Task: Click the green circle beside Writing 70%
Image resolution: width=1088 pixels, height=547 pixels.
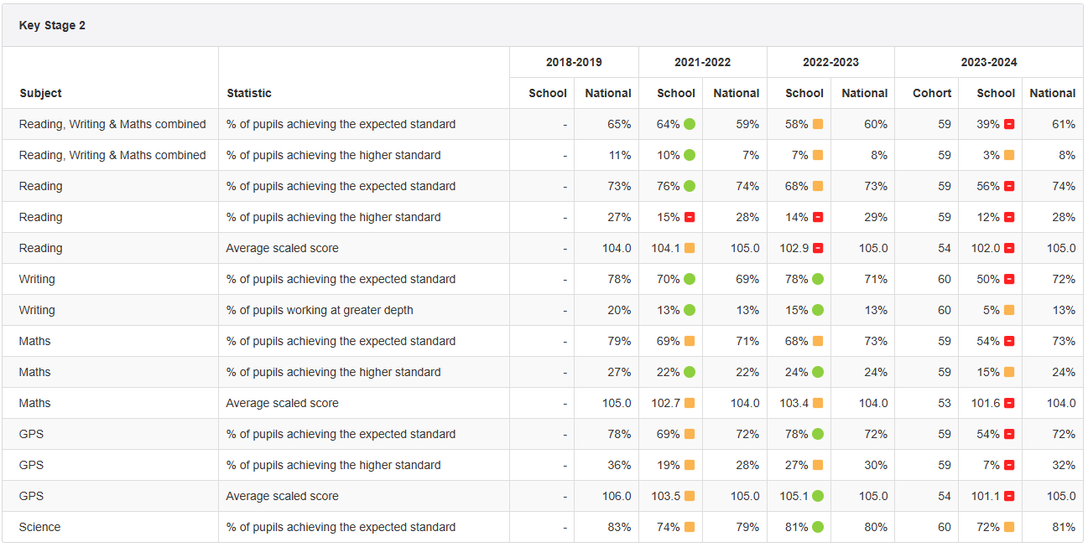Action: [690, 279]
